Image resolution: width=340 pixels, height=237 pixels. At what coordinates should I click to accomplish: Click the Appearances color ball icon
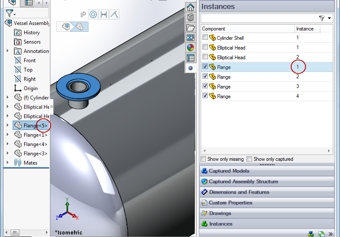pos(191,47)
